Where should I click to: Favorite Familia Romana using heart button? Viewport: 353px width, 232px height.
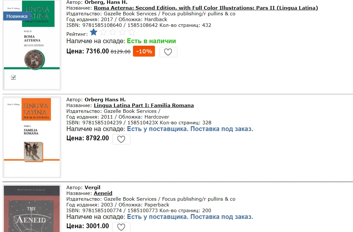pos(121,139)
